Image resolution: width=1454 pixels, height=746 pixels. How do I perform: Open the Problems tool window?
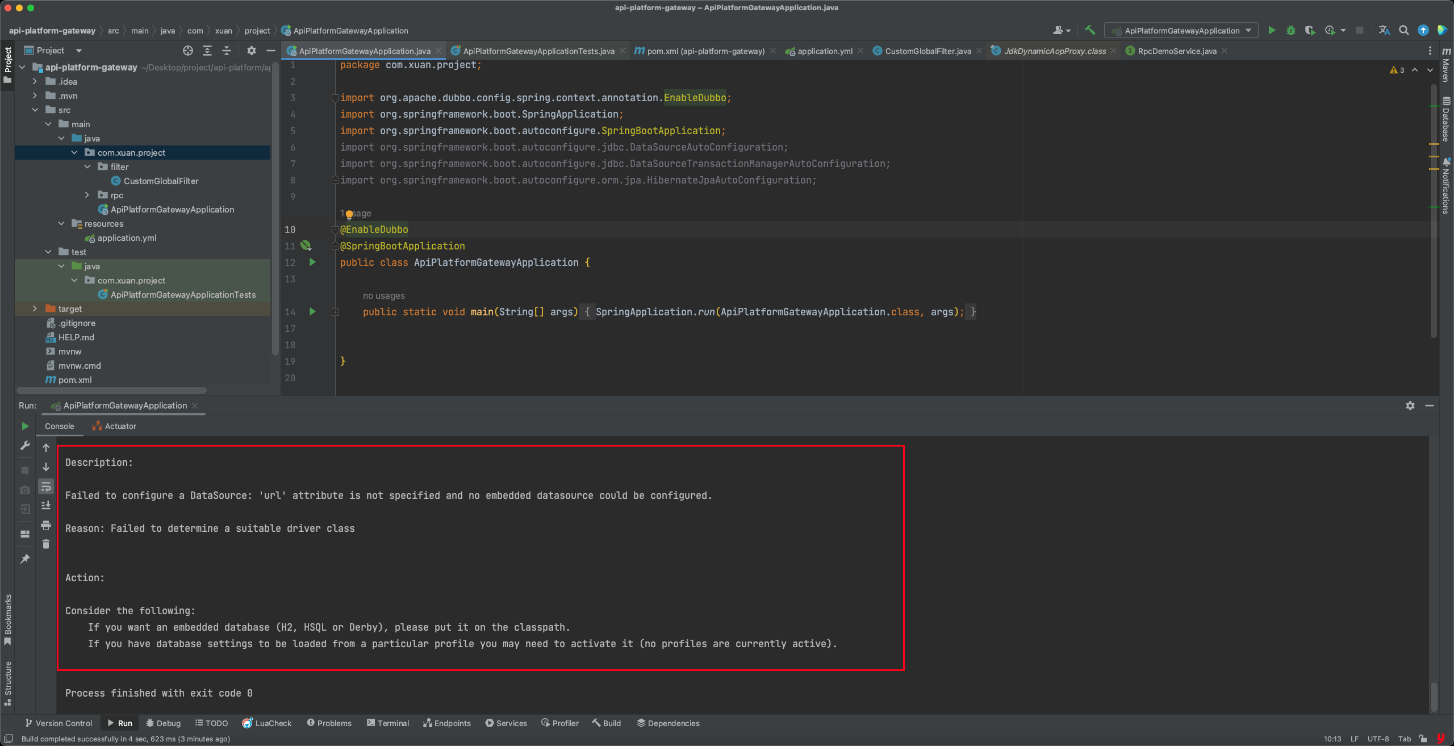click(329, 723)
